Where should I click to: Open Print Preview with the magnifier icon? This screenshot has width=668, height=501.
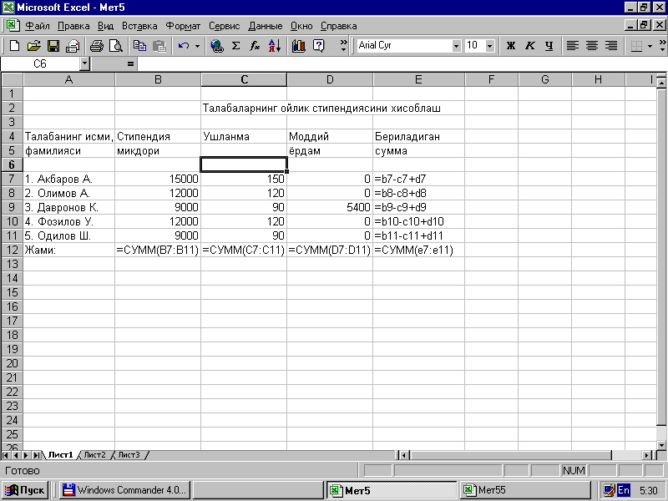(x=116, y=46)
